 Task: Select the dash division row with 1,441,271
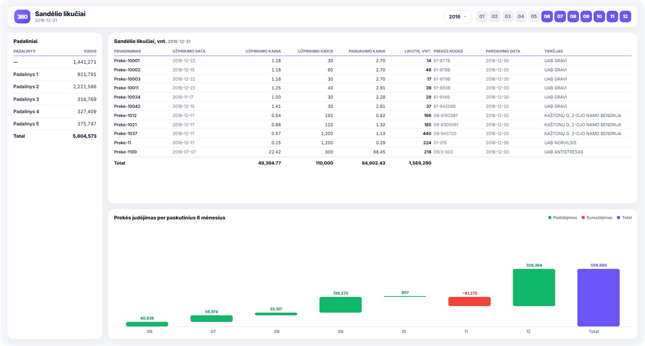pos(55,62)
